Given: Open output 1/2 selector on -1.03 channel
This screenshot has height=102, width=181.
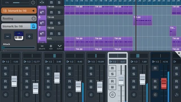Looking at the screenshot, I should point(6,62).
